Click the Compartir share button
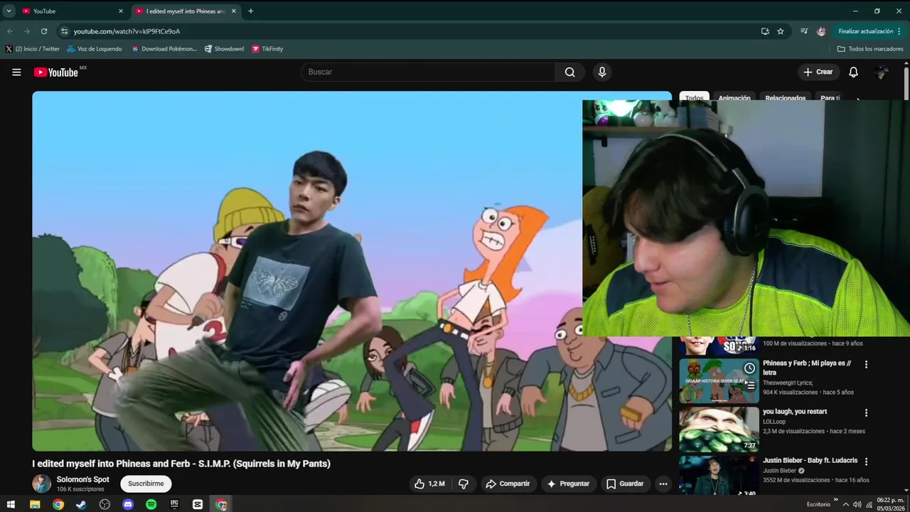Screen dimensions: 910x512 [508, 484]
